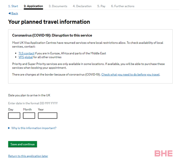Select the '2. Application' step tab

coord(33,6)
